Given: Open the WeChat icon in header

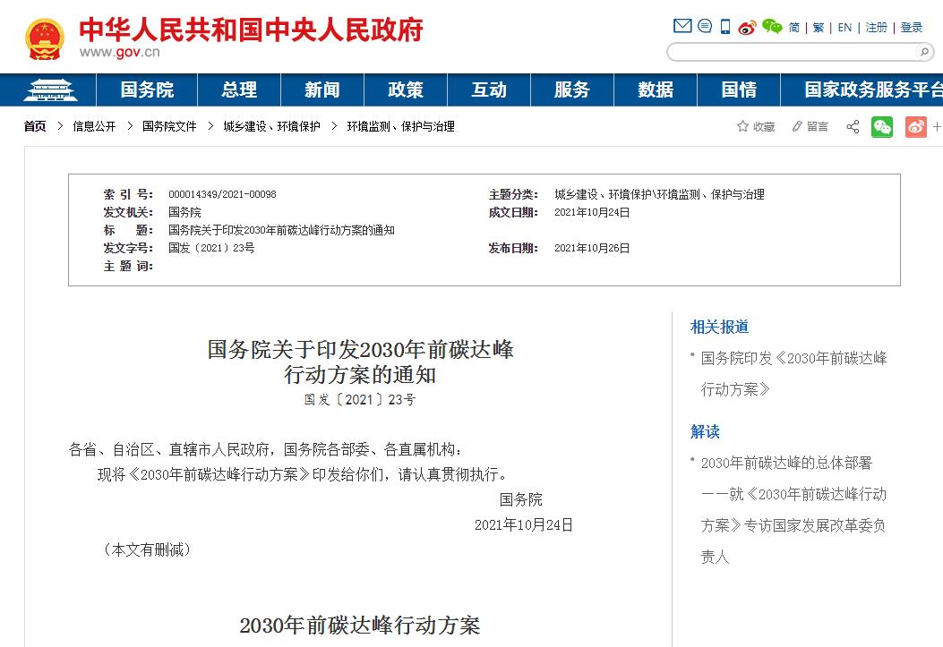Looking at the screenshot, I should coord(772,27).
